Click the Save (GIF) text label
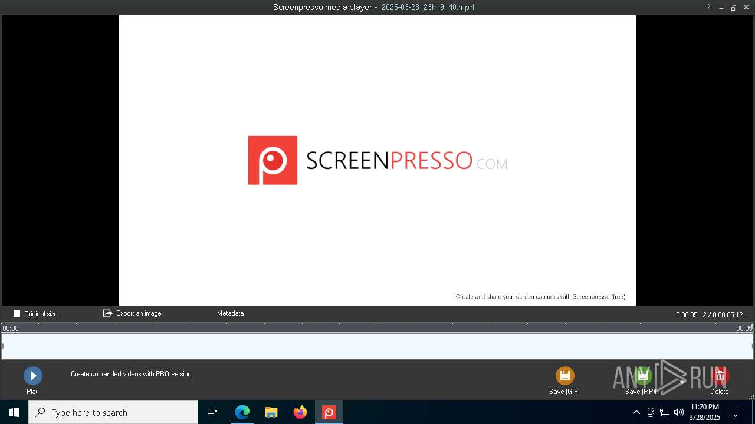Screen dimensions: 755x424 (x=564, y=392)
